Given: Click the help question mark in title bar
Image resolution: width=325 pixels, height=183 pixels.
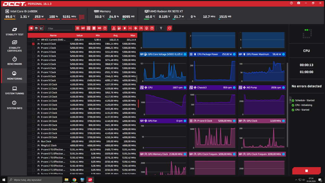Looking at the screenshot, I should click(x=291, y=3).
